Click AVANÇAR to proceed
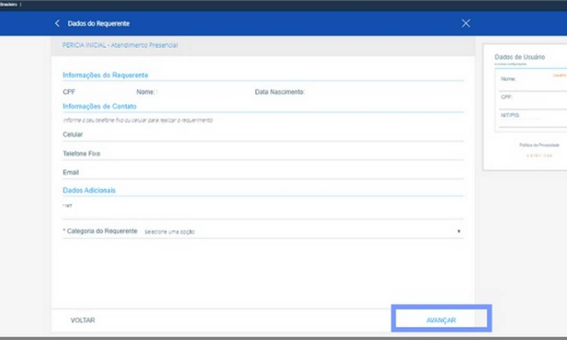 pos(441,320)
